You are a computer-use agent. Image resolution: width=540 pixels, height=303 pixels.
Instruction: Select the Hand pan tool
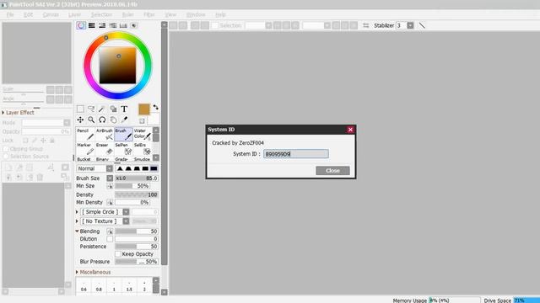pos(113,120)
